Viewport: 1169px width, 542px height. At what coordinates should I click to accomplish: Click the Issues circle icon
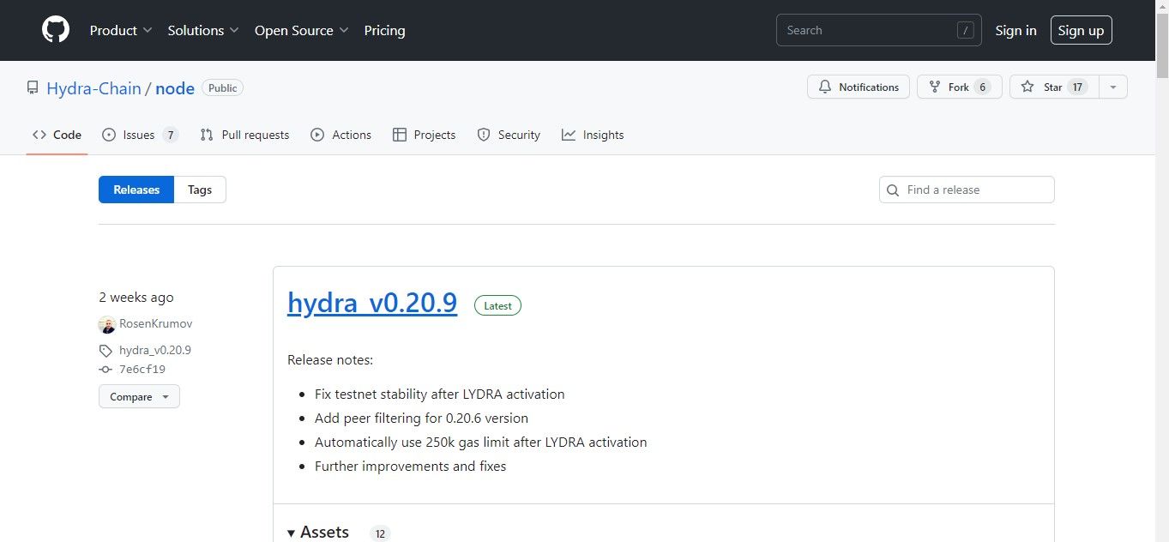108,135
